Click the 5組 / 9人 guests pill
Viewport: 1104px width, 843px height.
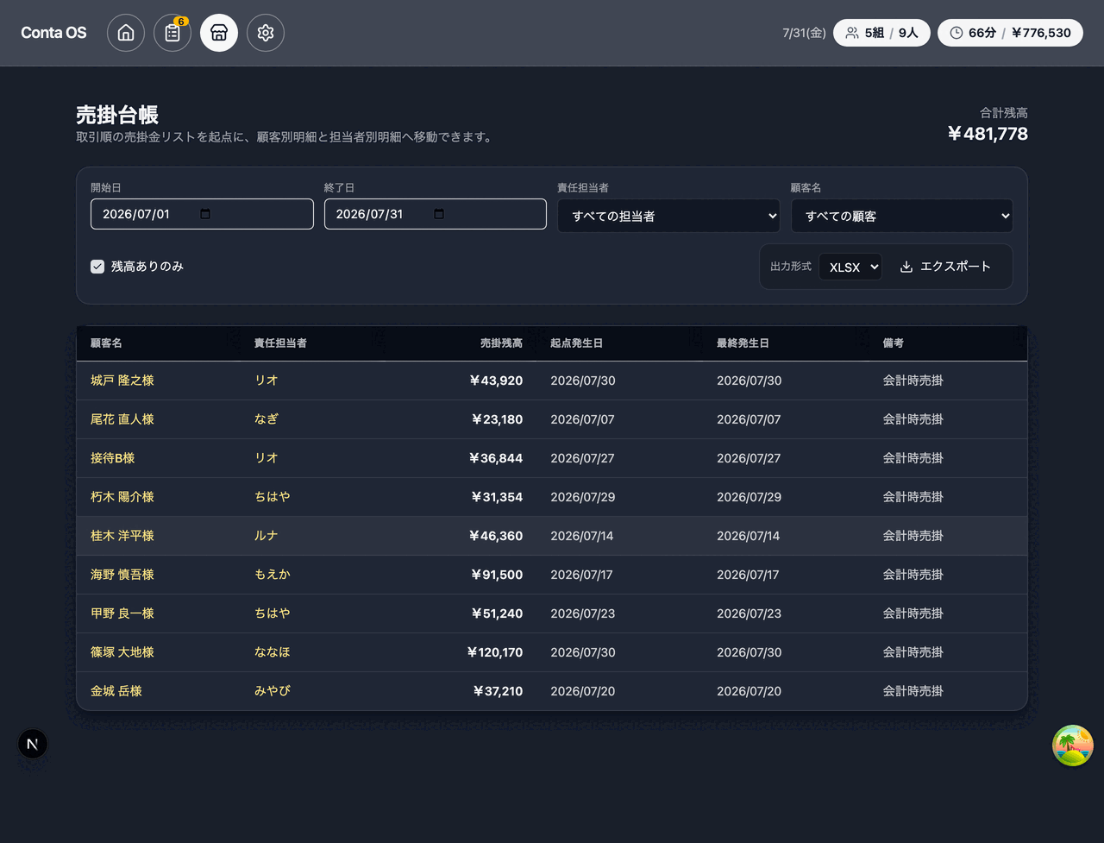coord(881,33)
